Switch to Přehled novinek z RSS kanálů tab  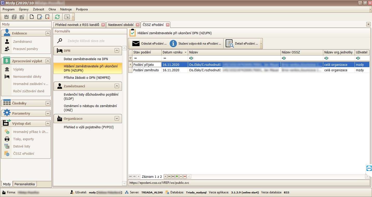(77, 25)
